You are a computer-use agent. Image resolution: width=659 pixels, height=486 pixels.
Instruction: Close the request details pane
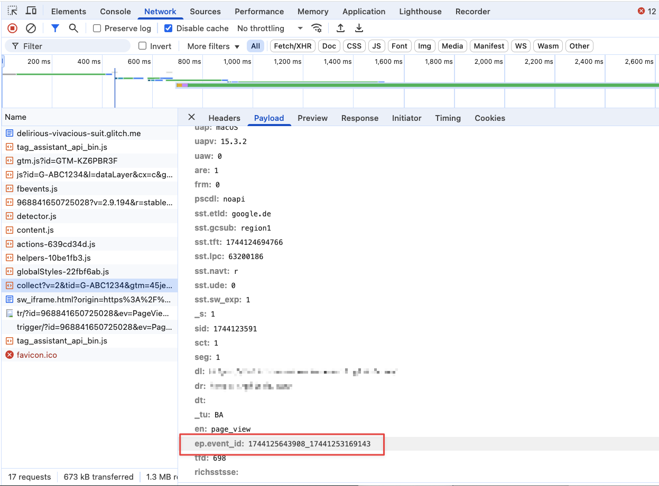[x=192, y=118]
